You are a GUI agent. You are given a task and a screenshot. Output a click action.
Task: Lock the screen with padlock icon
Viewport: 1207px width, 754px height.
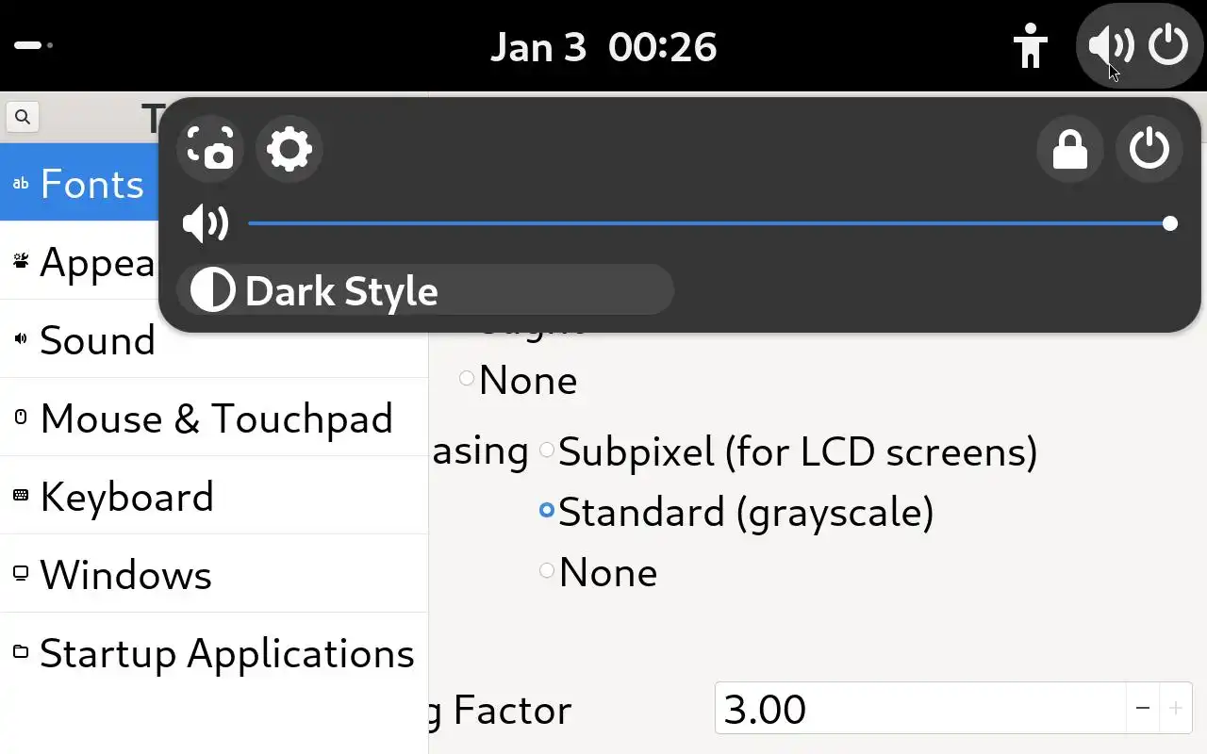pos(1069,149)
